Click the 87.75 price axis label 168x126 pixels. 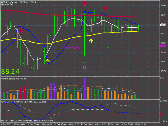[x=163, y=71]
